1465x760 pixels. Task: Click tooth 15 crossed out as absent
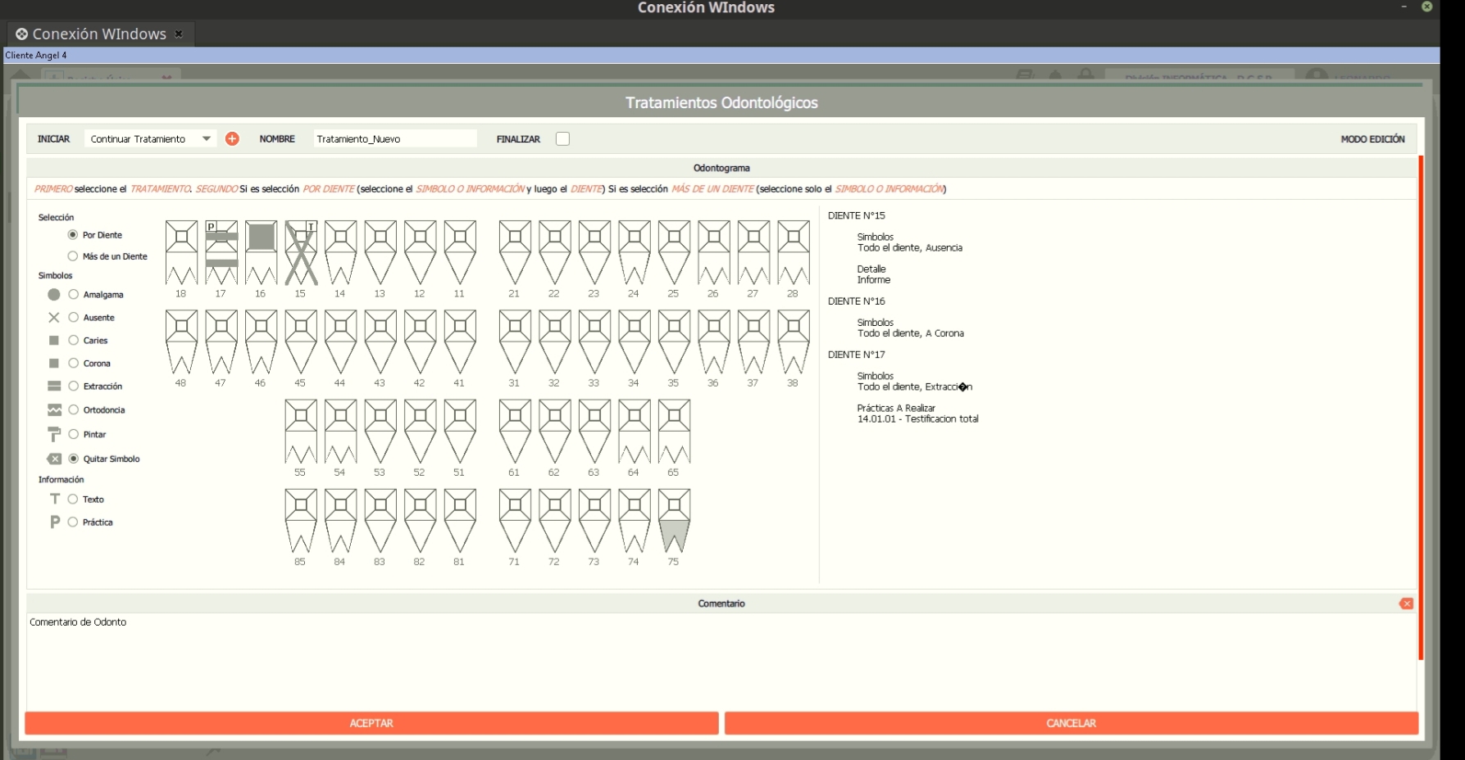tap(301, 252)
